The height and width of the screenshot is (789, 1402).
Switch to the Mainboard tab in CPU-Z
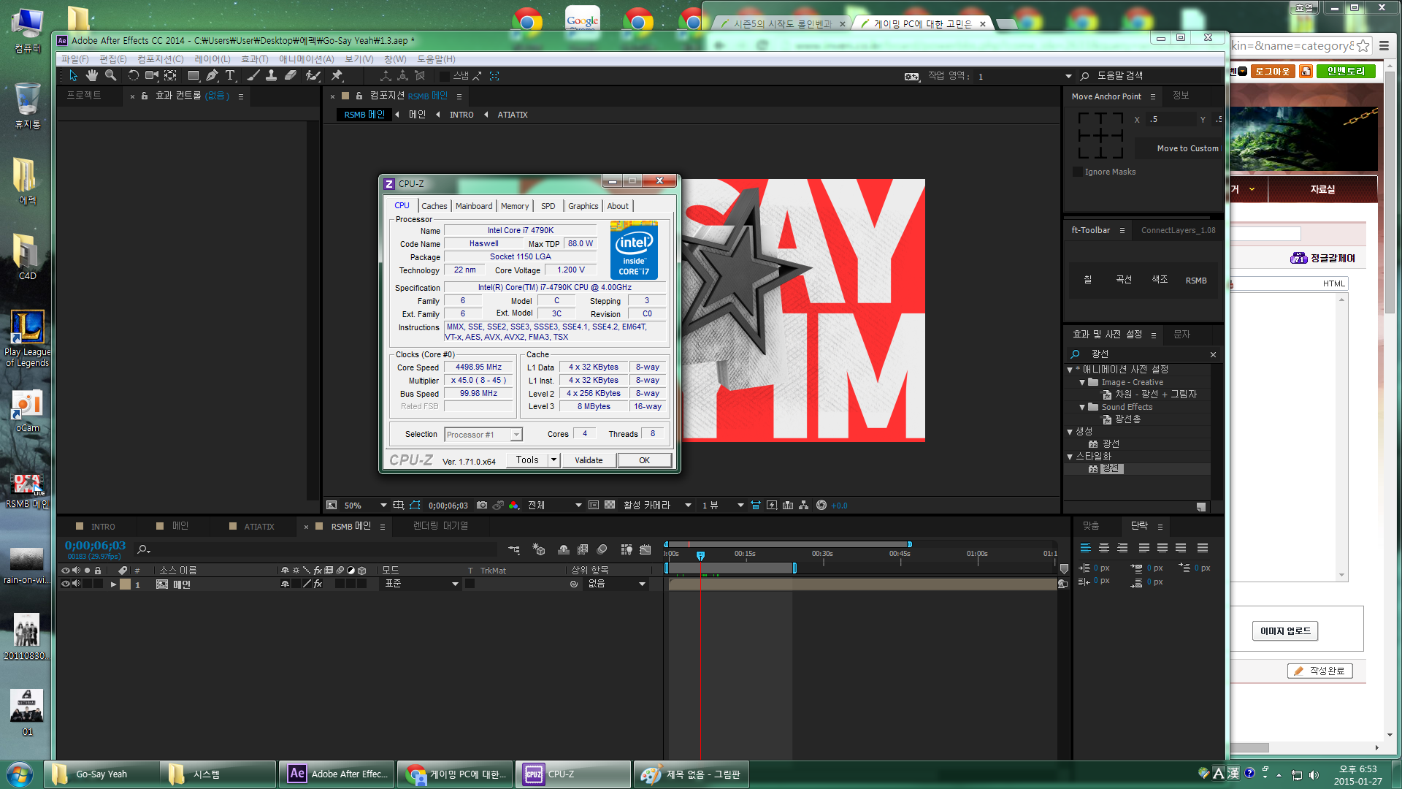point(473,206)
